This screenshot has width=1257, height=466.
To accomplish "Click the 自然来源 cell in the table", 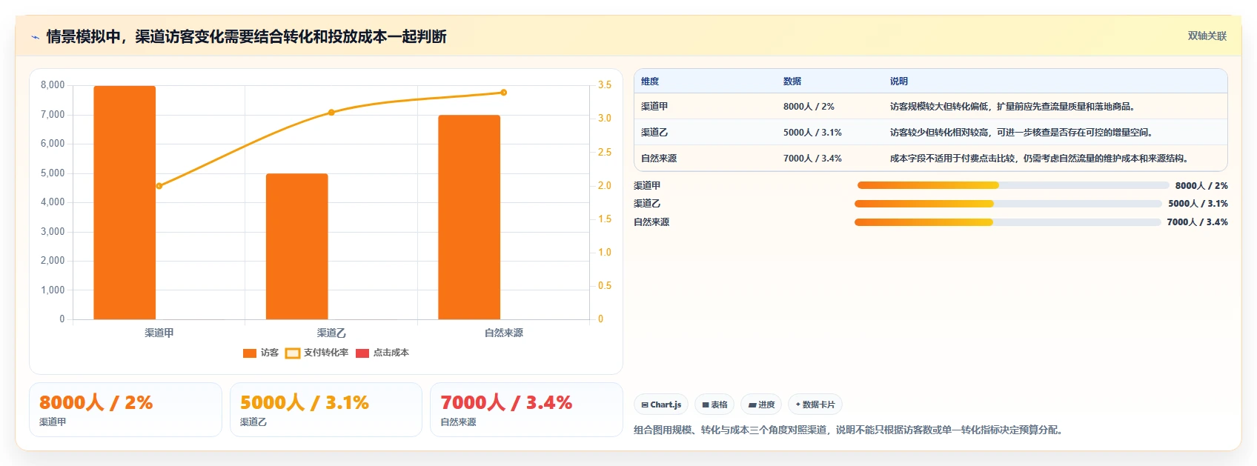I will tap(659, 159).
